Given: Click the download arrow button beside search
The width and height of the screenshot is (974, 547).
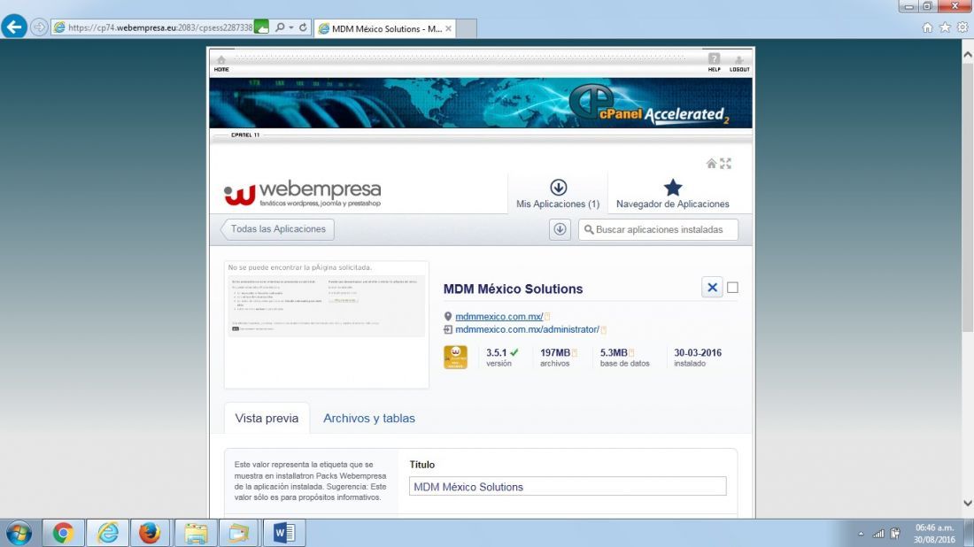Looking at the screenshot, I should point(560,229).
